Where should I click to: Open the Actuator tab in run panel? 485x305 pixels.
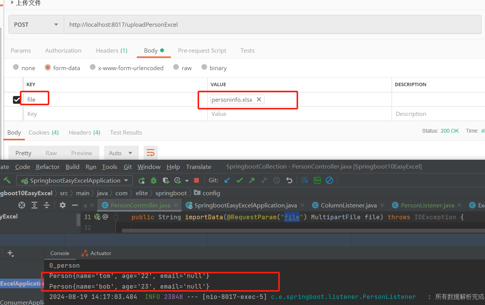click(x=96, y=253)
